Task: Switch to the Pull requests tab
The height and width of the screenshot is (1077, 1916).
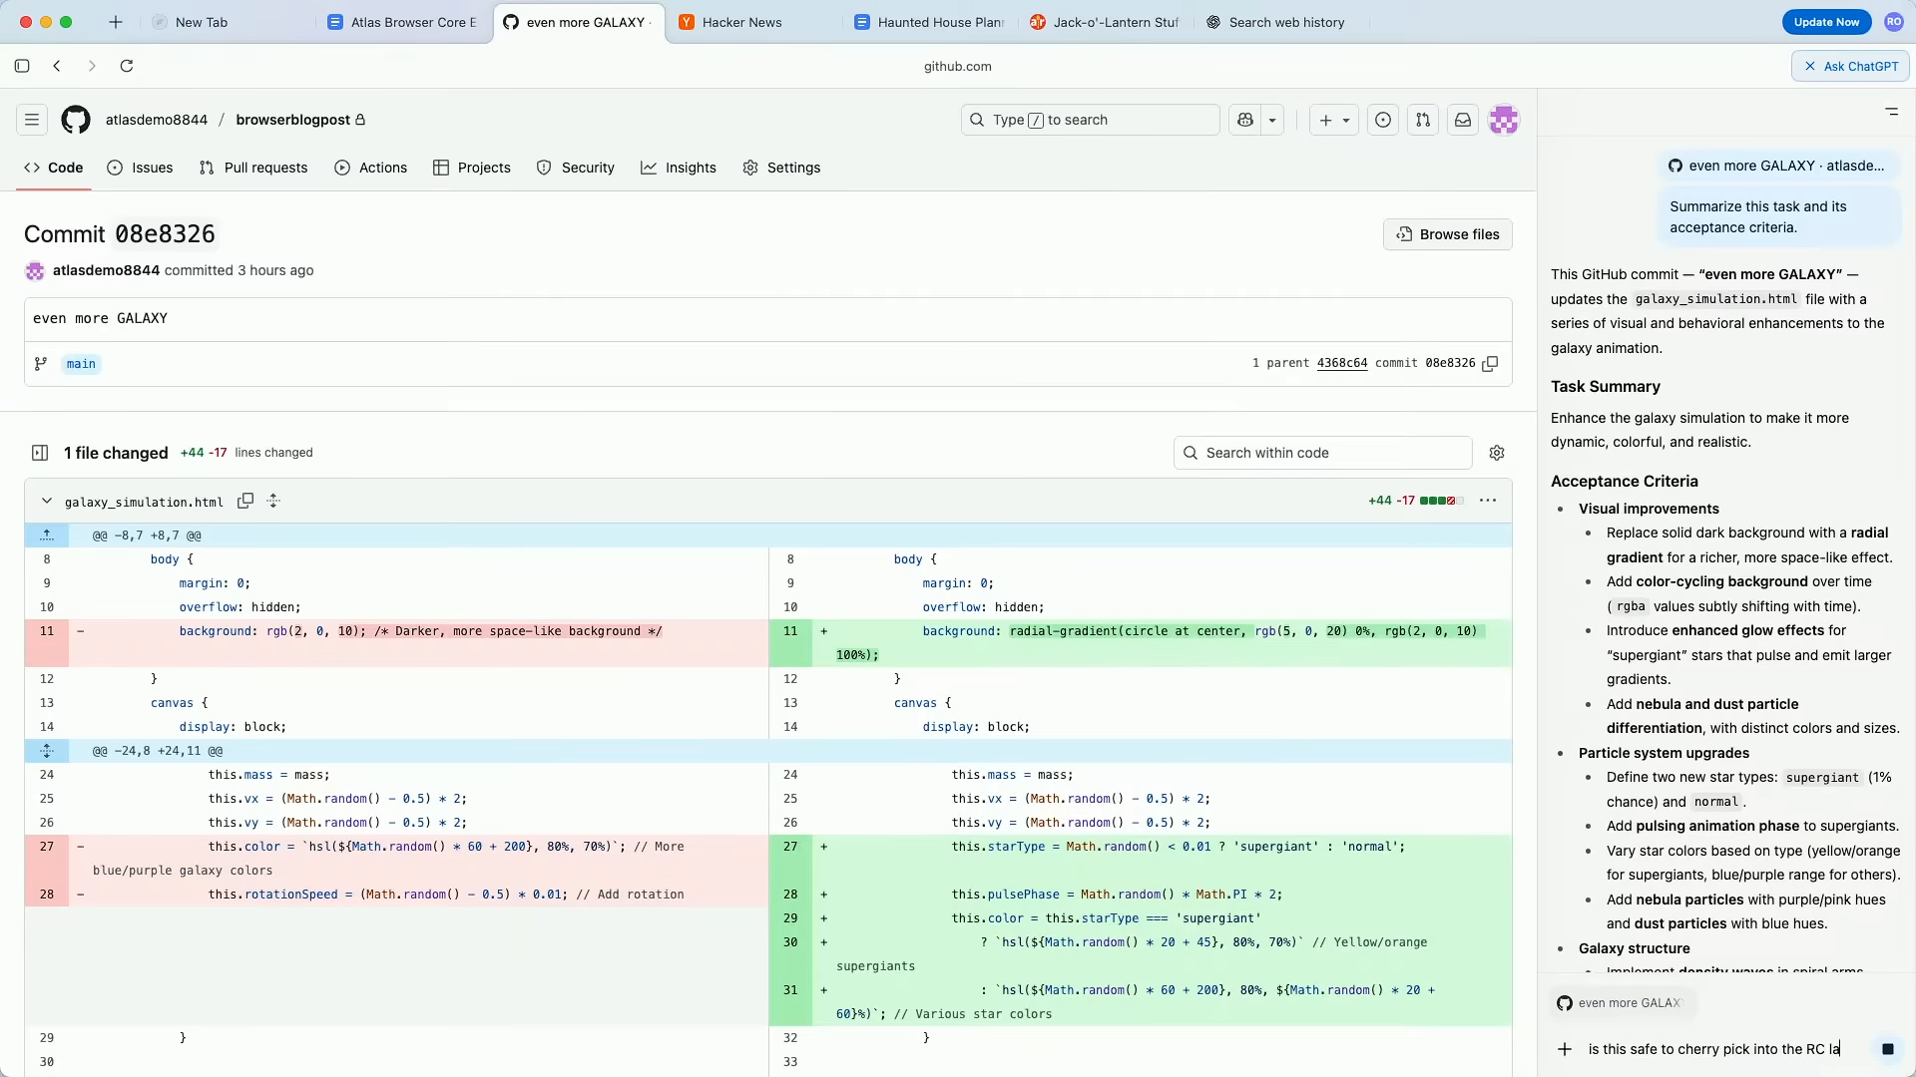Action: tap(253, 168)
